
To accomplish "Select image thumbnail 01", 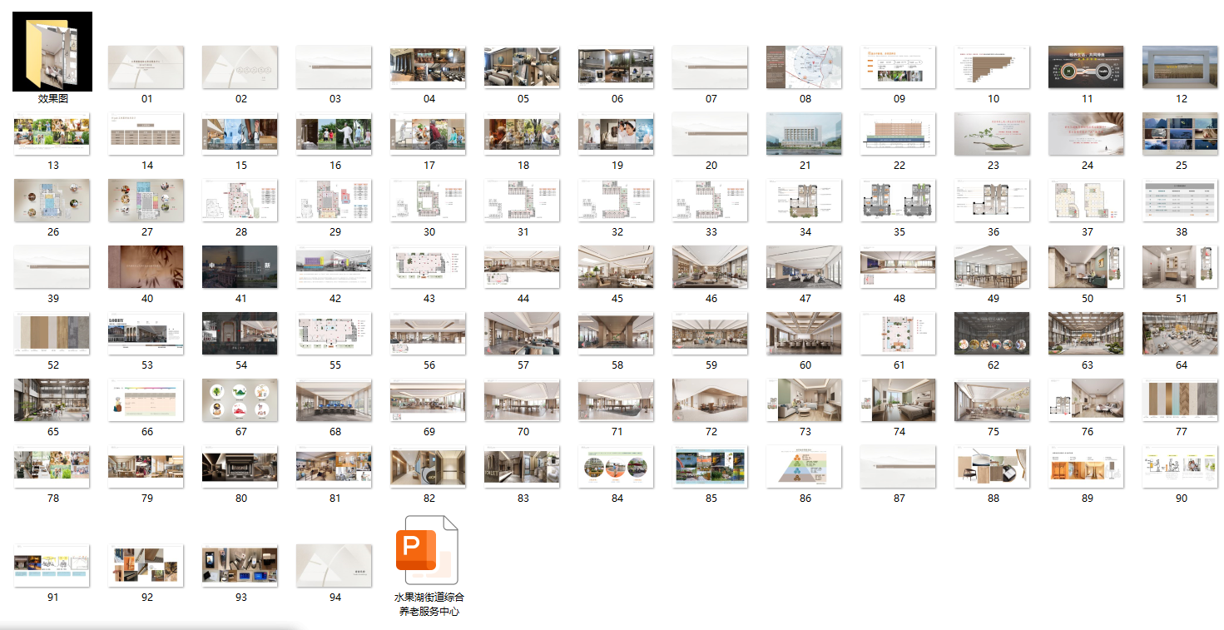I will 147,67.
